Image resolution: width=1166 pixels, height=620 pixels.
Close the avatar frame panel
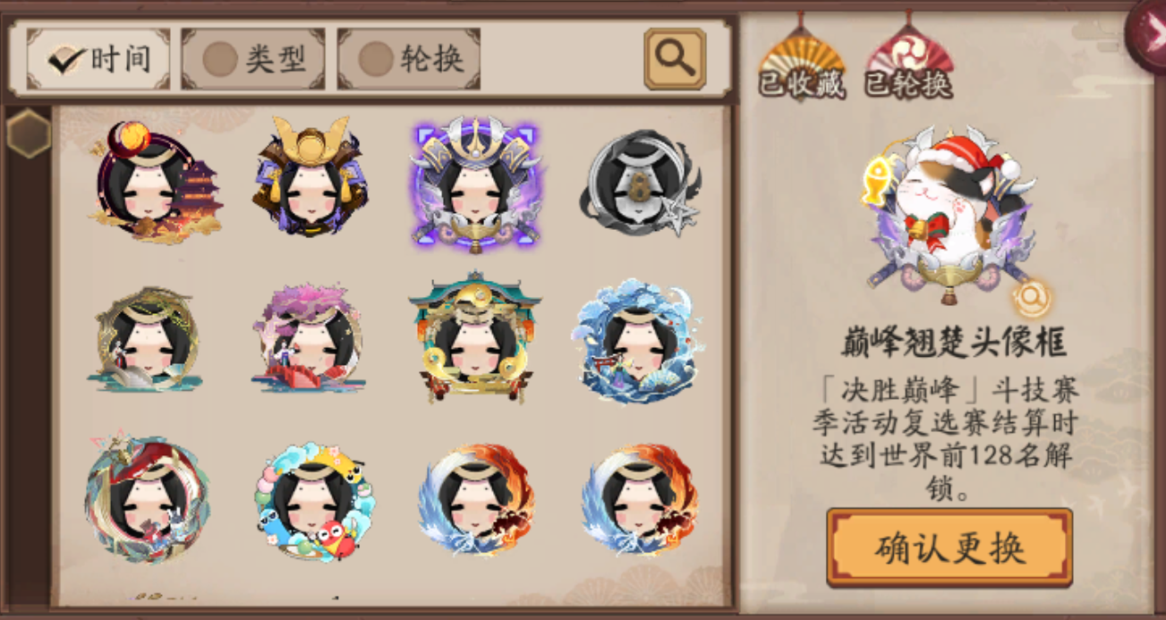(1148, 33)
